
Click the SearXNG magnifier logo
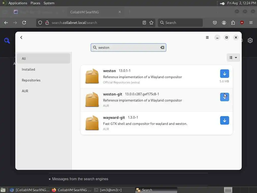pyautogui.click(x=7, y=40)
